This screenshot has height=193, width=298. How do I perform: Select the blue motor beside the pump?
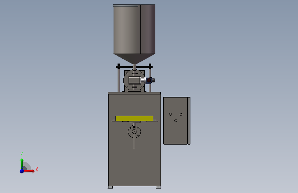click(x=150, y=80)
